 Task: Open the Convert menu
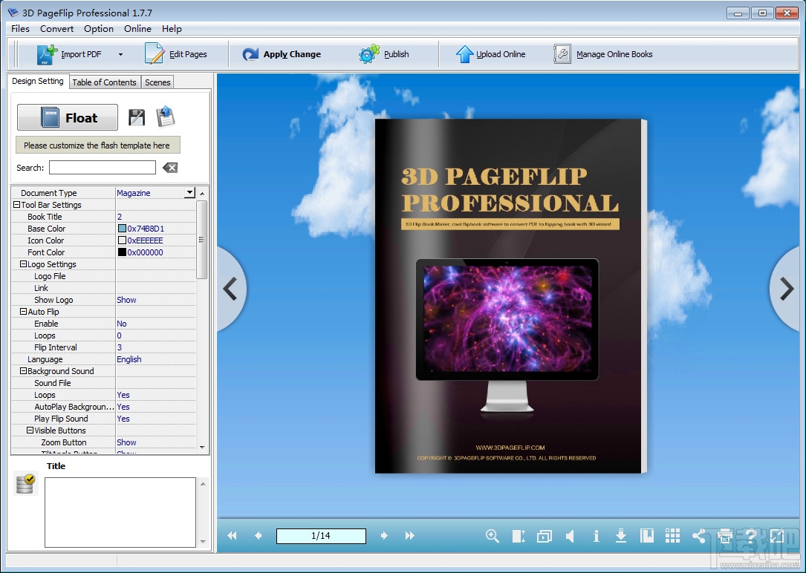[x=56, y=29]
